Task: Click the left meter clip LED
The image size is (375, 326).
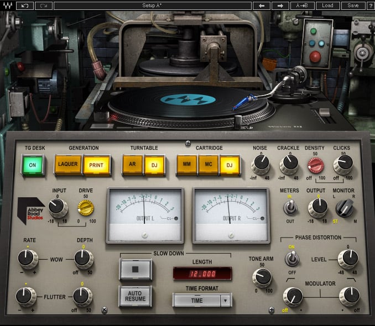Action: point(176,218)
